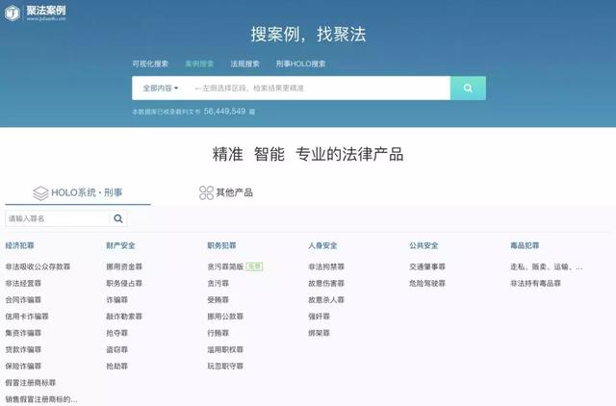The image size is (616, 406).
Task: Focus the 请输入罪名 input field
Action: (58, 218)
